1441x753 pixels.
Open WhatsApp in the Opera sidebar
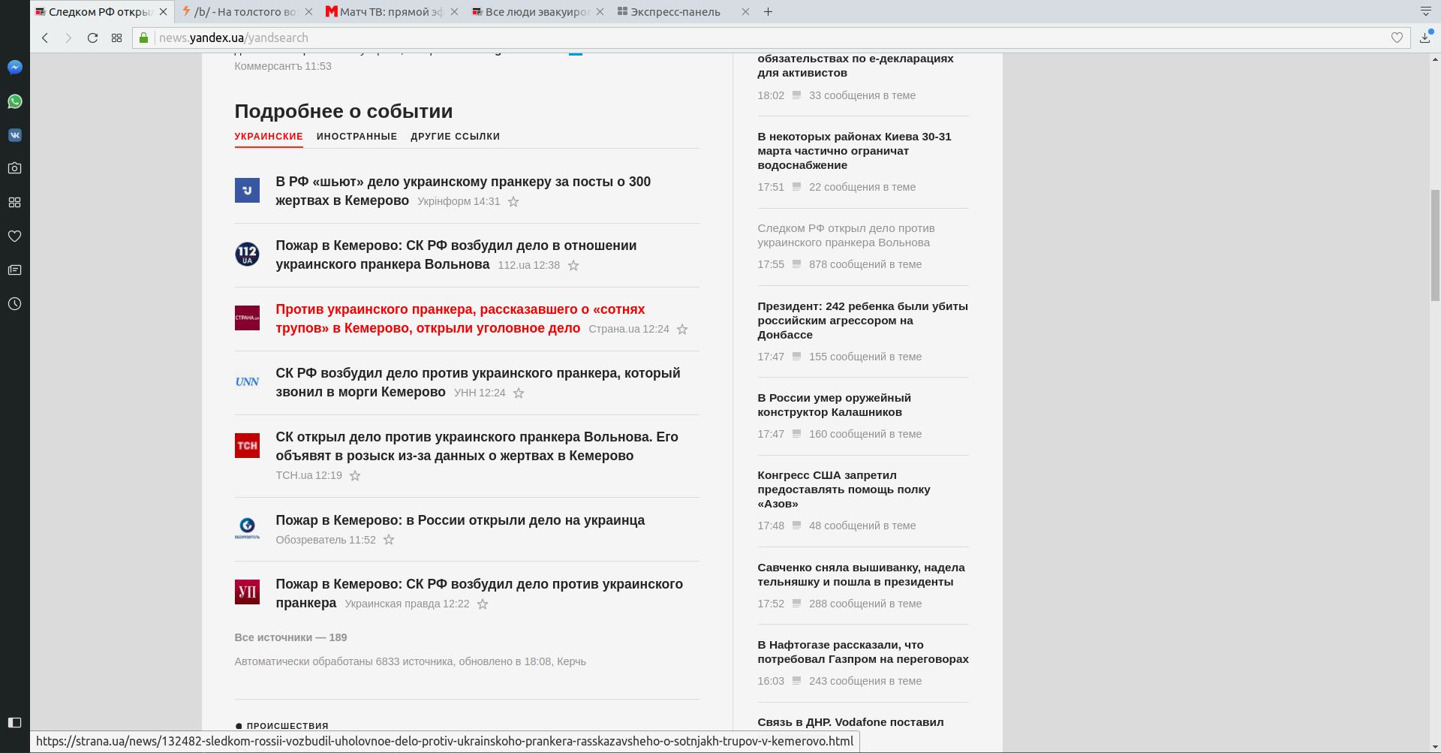[x=14, y=101]
